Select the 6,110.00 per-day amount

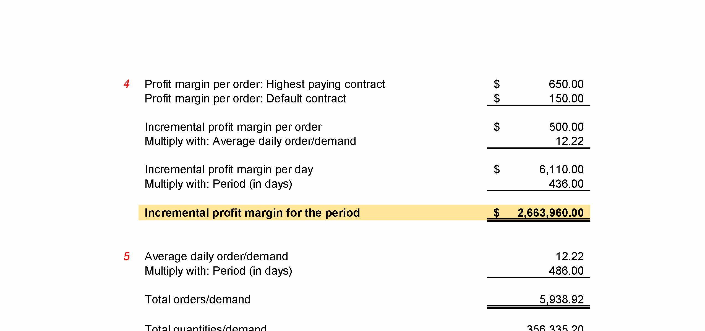[x=561, y=170]
